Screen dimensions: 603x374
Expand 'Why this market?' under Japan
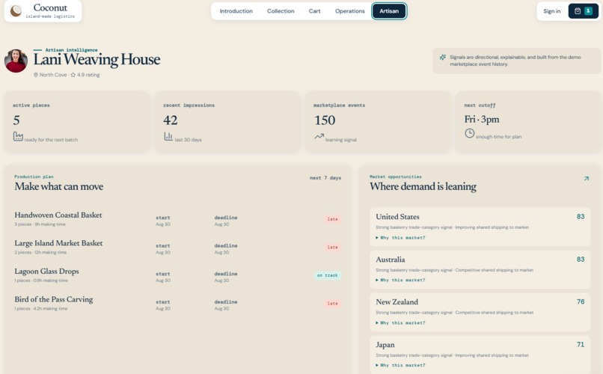pos(400,365)
